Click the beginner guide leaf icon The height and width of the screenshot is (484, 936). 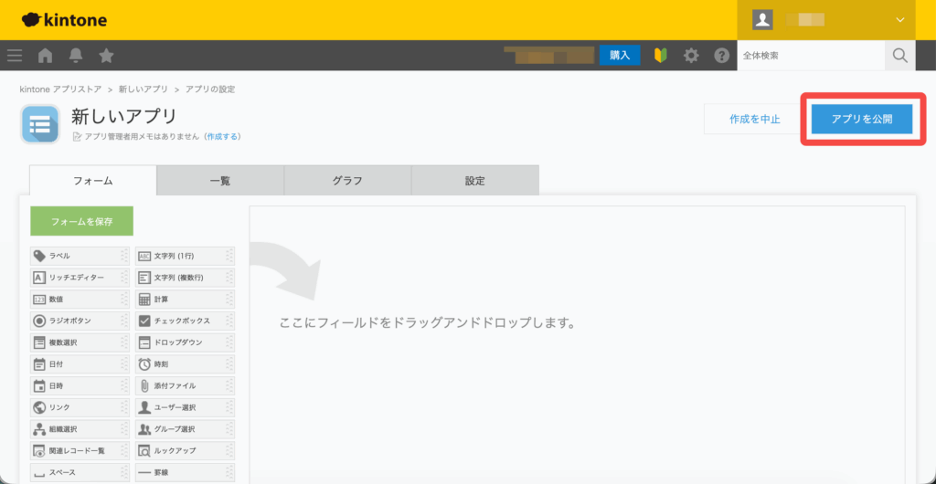click(x=661, y=56)
